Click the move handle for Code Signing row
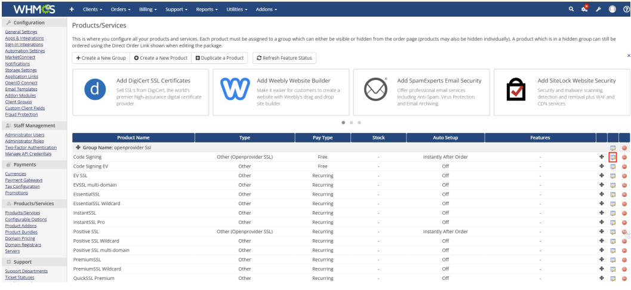Viewport: 631px width, 290px height. [x=602, y=157]
